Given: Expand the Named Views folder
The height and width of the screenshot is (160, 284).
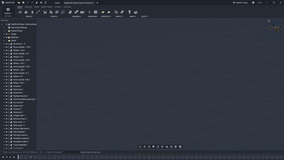Looking at the screenshot, I should point(4,31).
